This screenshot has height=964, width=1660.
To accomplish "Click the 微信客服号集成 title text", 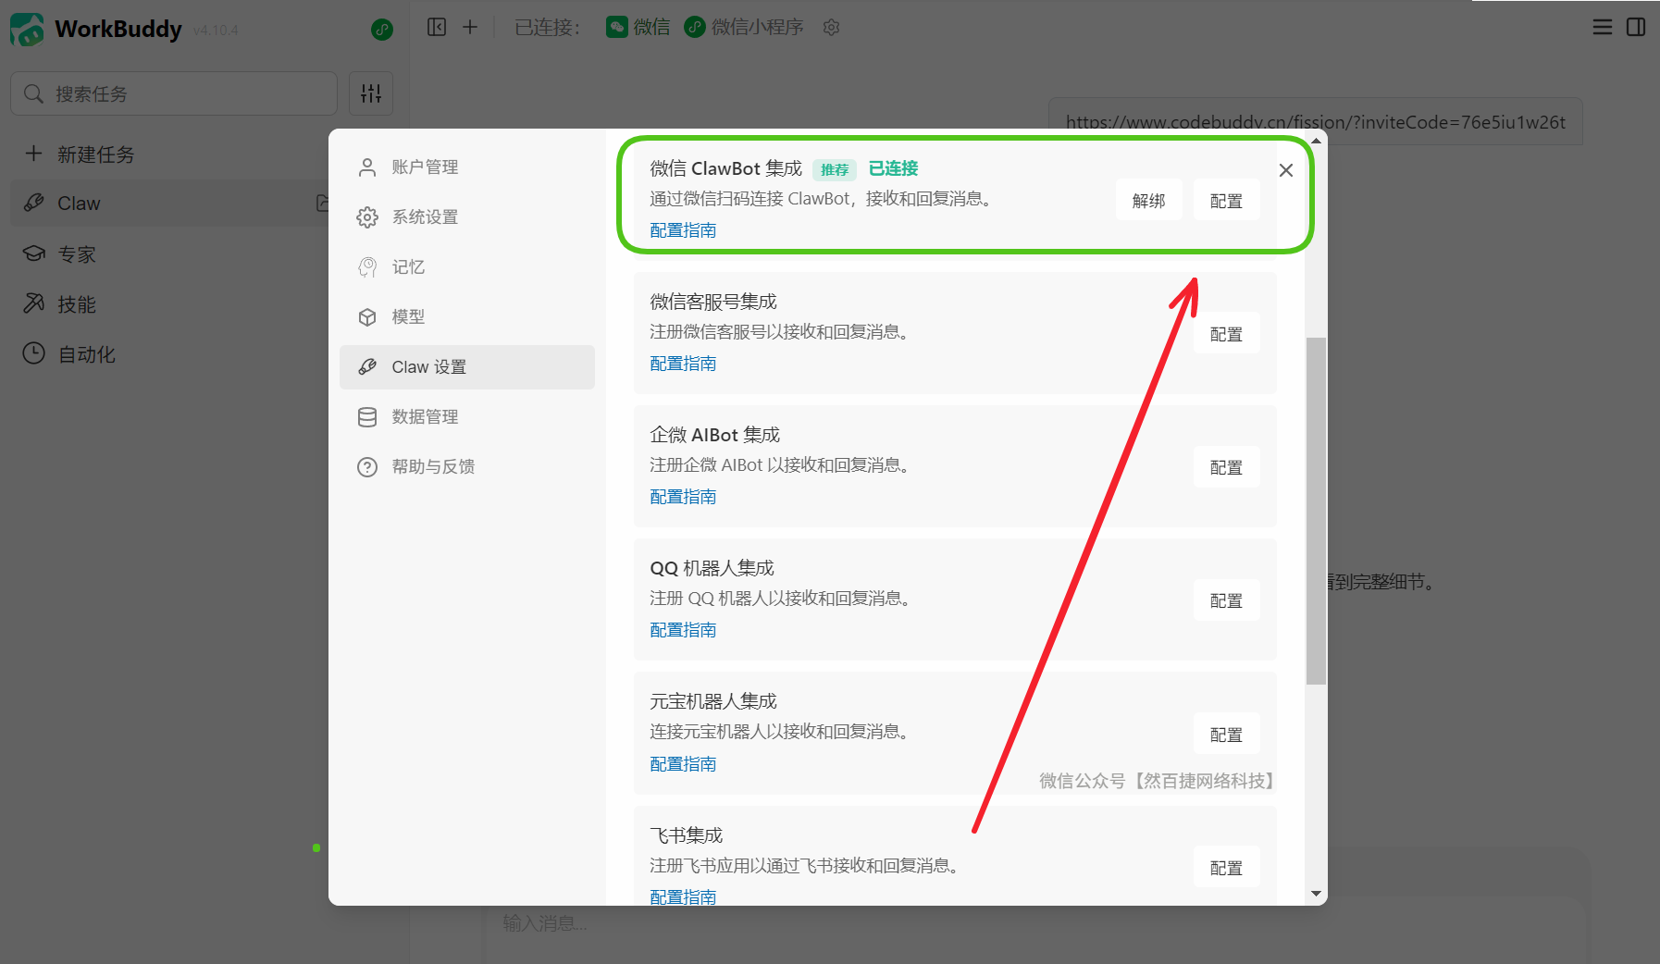I will pyautogui.click(x=712, y=302).
